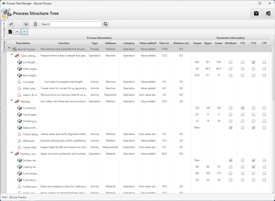This screenshot has height=201, width=275.
Task: Click the exit icon with the running figure
Action: (268, 13)
